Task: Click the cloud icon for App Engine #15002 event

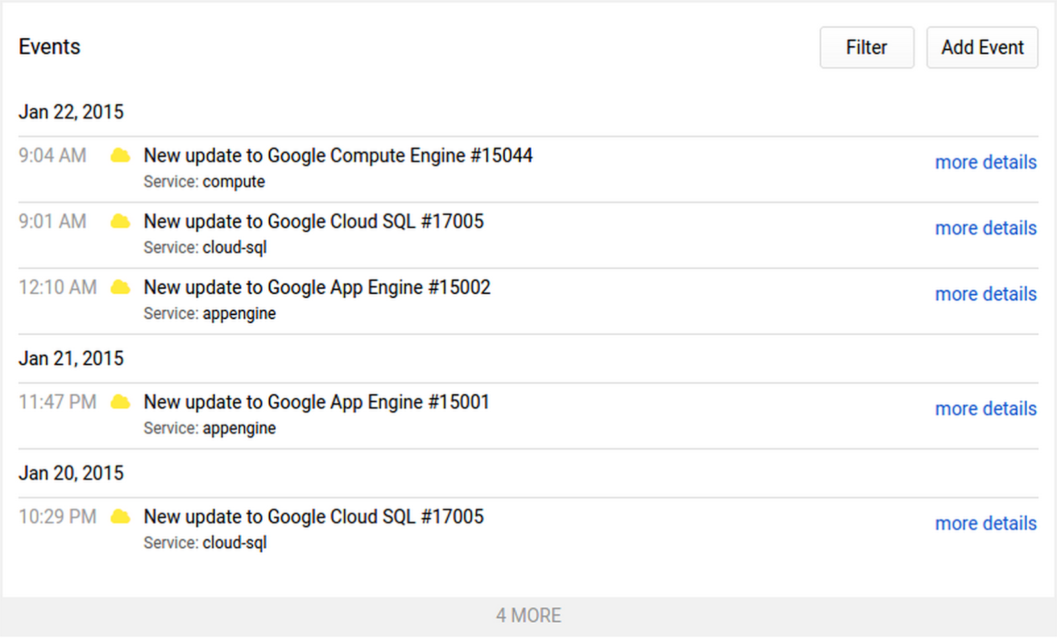Action: point(120,287)
